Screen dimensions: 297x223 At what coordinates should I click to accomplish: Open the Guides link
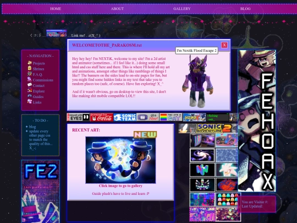[38, 97]
